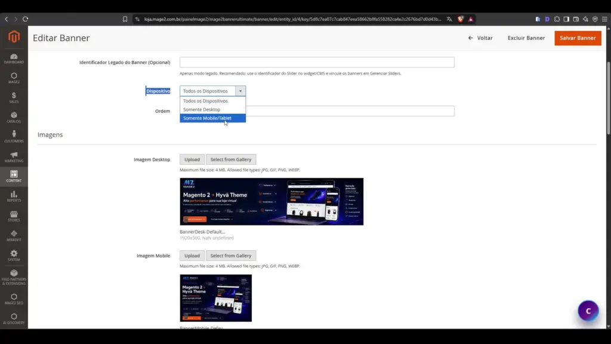Open browser extensions puzzle icon

pos(557,19)
